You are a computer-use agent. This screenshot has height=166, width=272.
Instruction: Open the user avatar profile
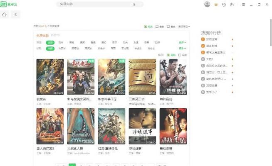click(x=207, y=4)
